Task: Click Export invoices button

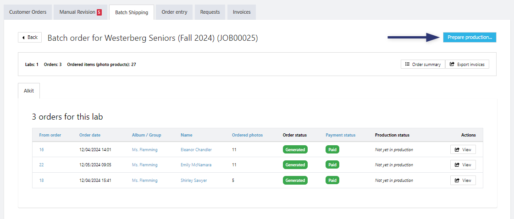Action: tap(467, 64)
